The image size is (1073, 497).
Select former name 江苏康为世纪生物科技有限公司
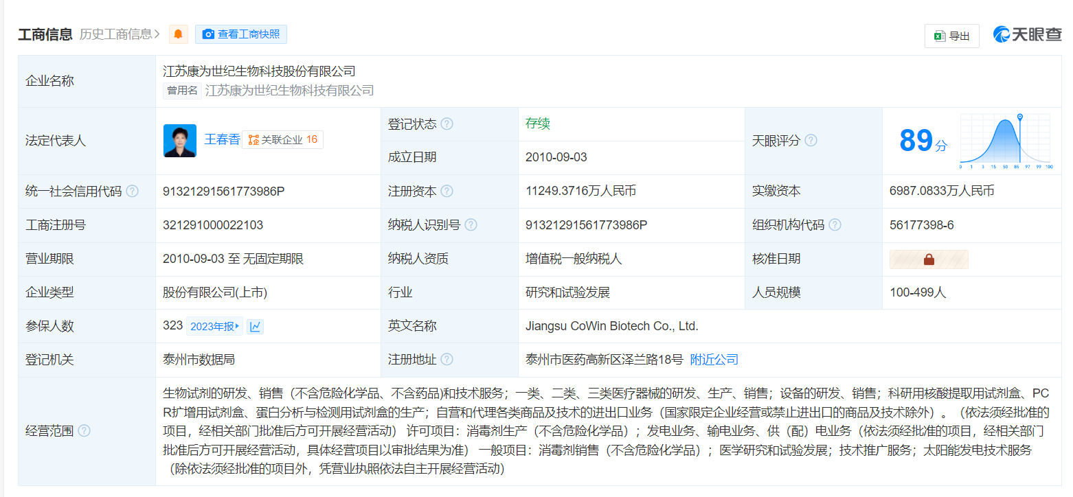click(x=290, y=91)
